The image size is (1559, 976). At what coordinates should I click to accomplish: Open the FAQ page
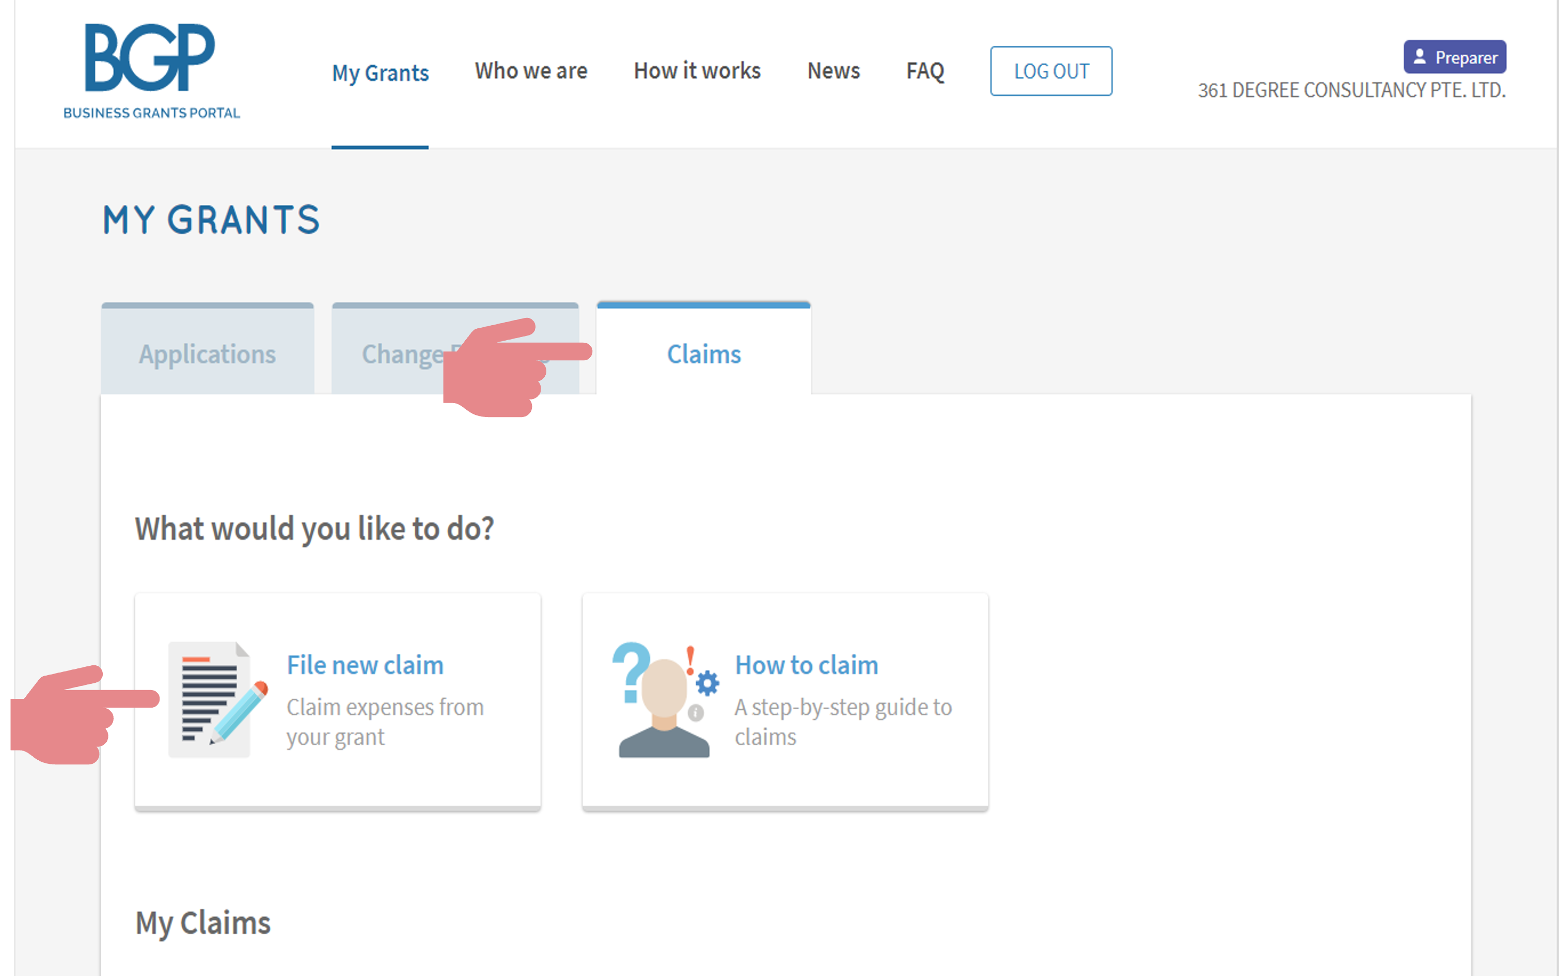tap(925, 70)
